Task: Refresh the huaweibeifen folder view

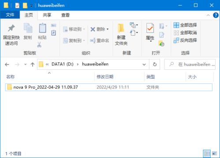Action: 155,64
